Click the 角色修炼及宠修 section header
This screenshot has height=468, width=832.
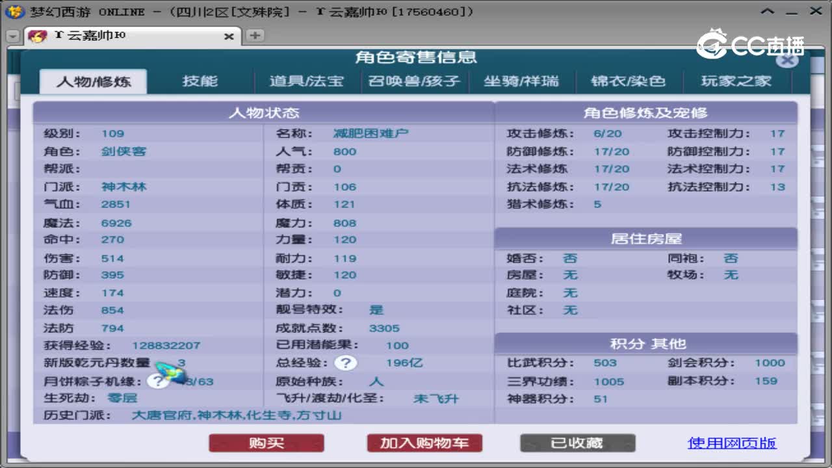point(645,112)
